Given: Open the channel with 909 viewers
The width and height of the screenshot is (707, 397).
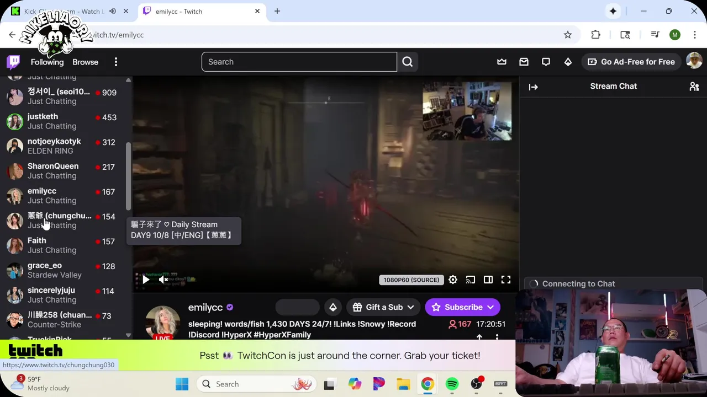Looking at the screenshot, I should (x=66, y=96).
